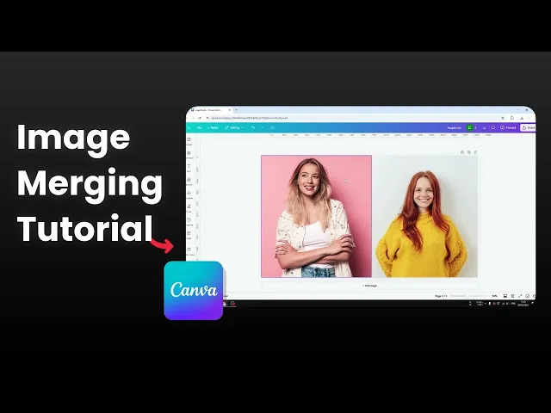
Task: Open the Editing mode dropdown
Action: pyautogui.click(x=233, y=128)
